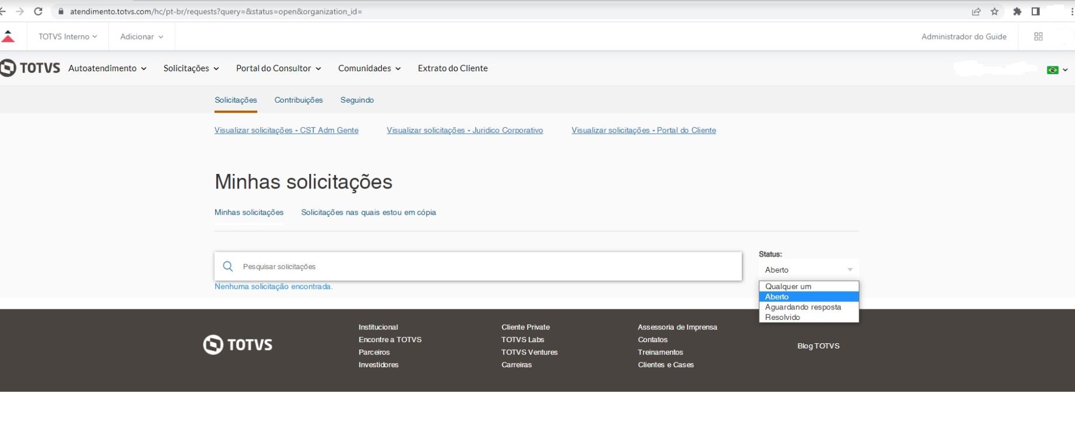
Task: Click the address bar URL
Action: 216,12
